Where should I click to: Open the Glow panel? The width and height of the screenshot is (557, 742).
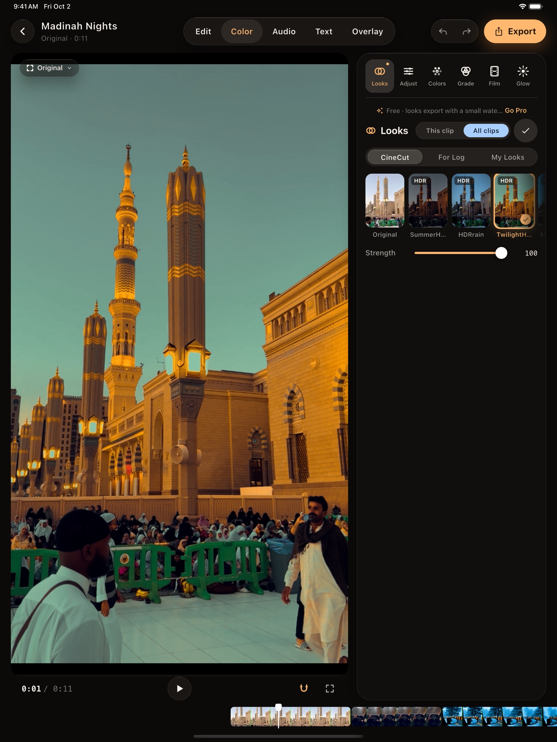[523, 76]
